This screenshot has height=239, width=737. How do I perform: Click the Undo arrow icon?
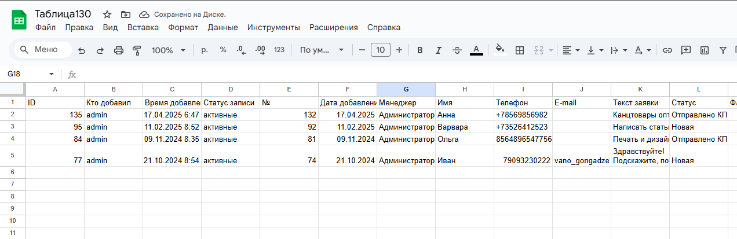[82, 50]
